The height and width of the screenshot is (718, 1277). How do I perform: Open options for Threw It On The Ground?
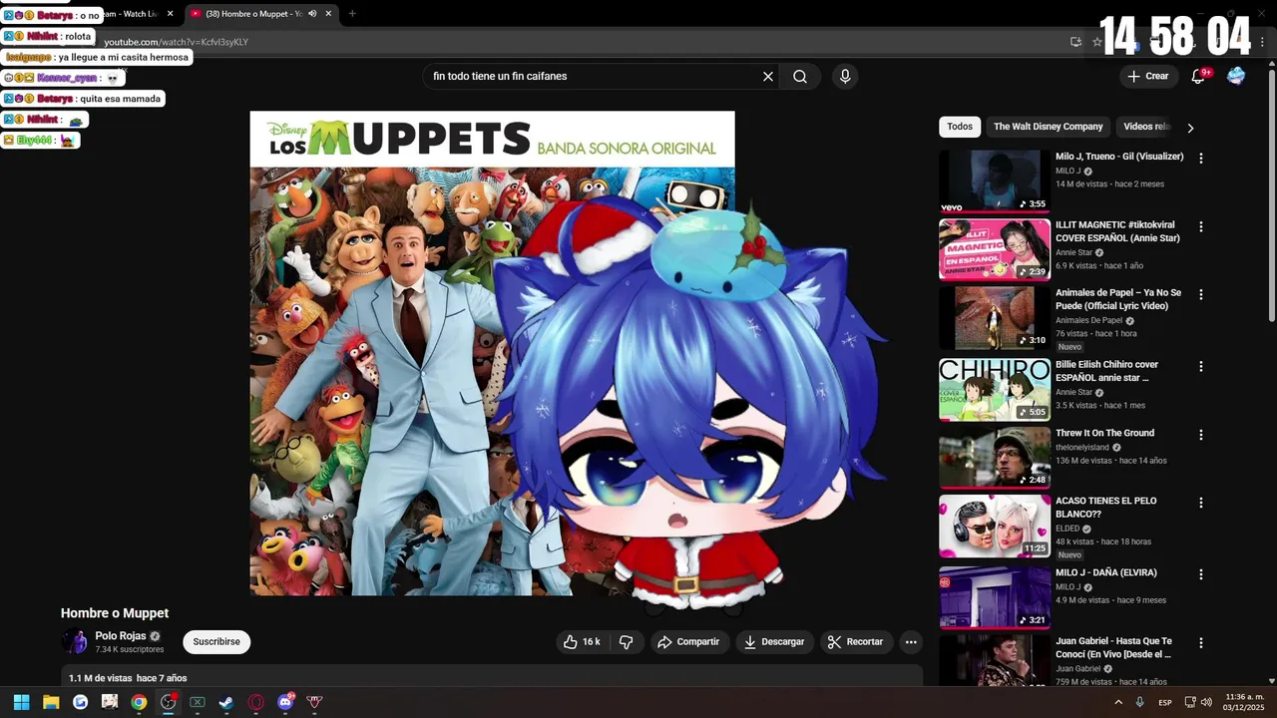pos(1201,435)
